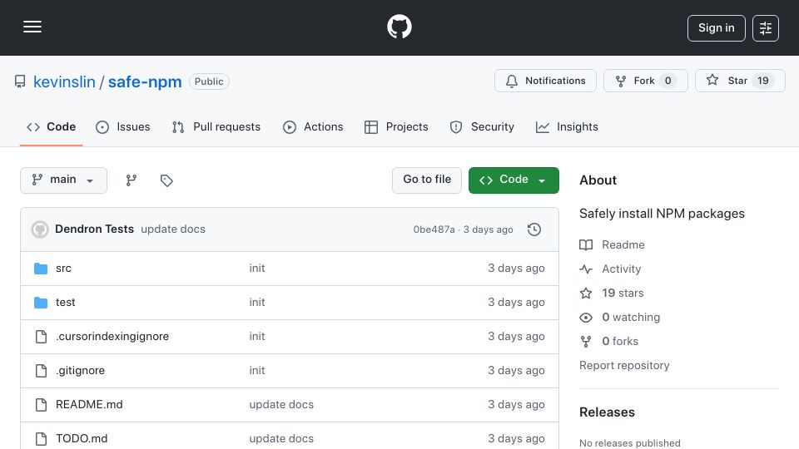This screenshot has width=799, height=449.
Task: Fork the safe-npm repository
Action: click(x=646, y=81)
